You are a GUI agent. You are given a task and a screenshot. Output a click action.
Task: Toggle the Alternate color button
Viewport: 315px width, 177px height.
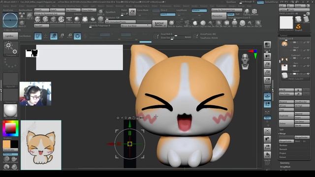coord(10,154)
